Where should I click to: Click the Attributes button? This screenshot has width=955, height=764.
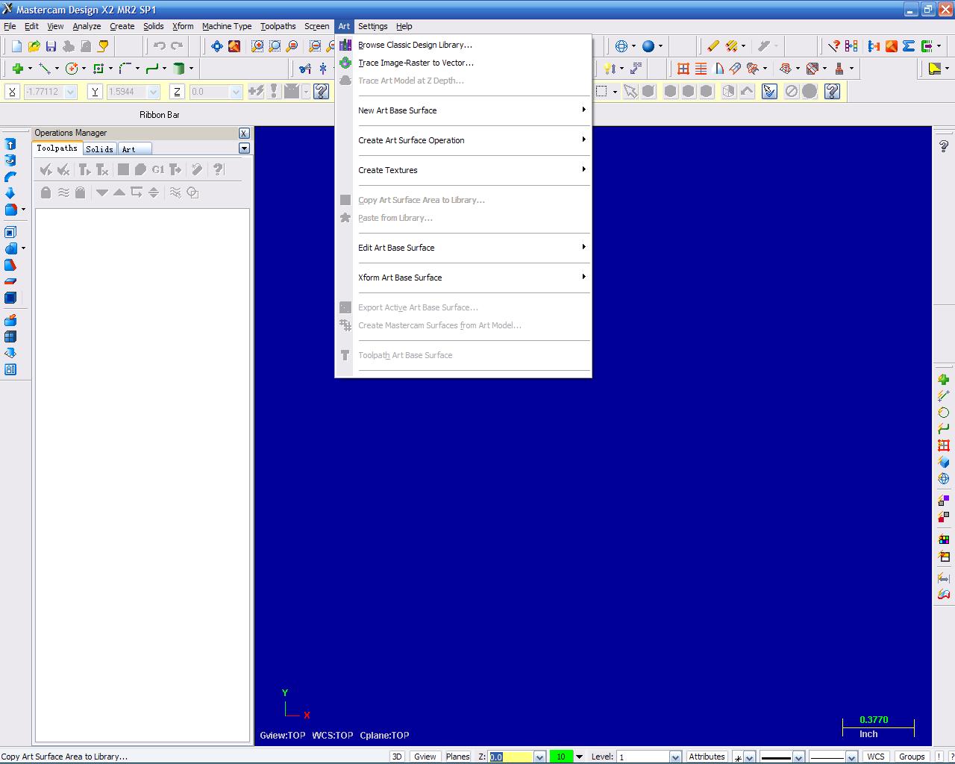click(x=707, y=757)
